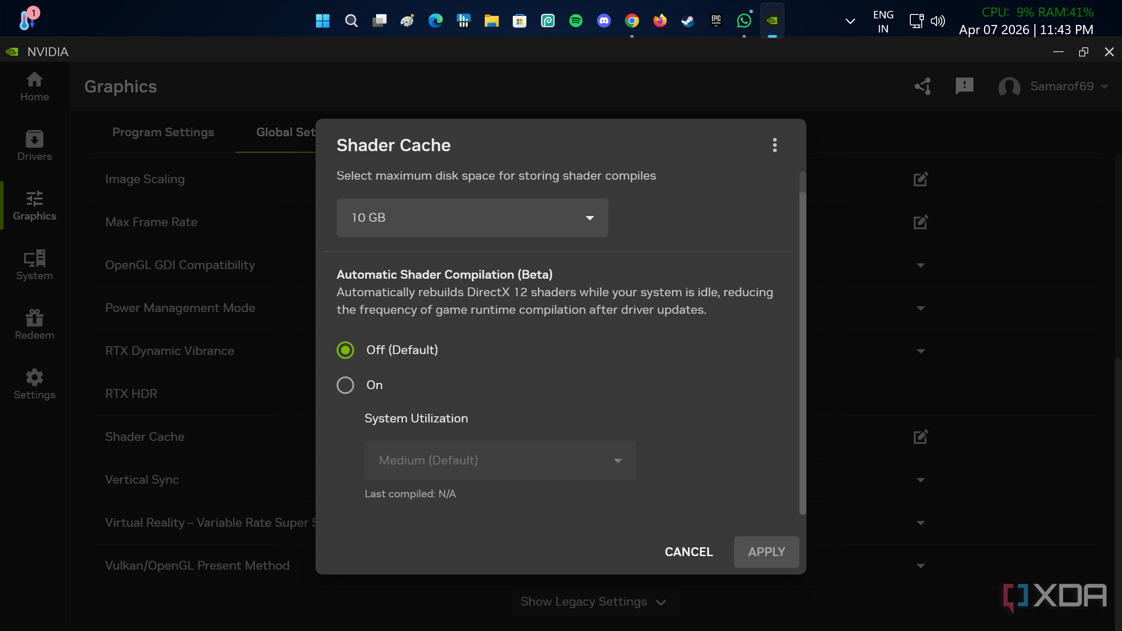The height and width of the screenshot is (631, 1122).
Task: Open the Drivers section in sidebar
Action: click(x=34, y=146)
